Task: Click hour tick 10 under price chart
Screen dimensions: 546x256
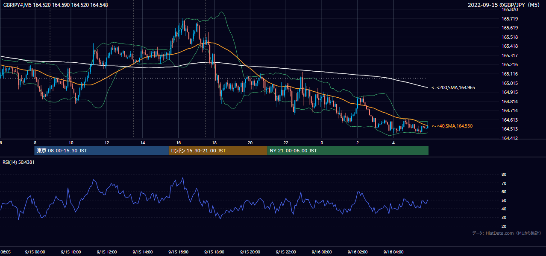Action: pyautogui.click(x=71, y=143)
